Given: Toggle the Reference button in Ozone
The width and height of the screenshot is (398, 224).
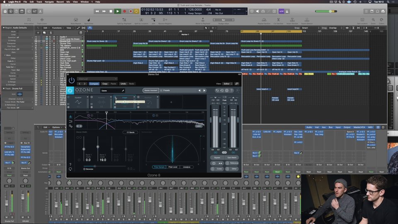Looking at the screenshot, I should [232, 163].
